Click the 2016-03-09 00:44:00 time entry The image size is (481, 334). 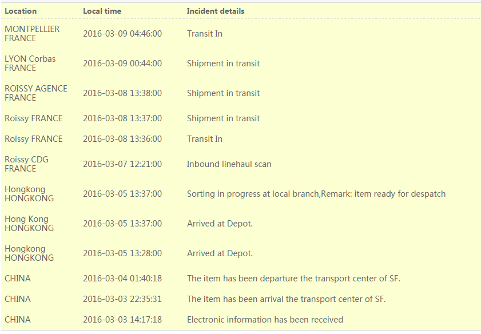pos(122,63)
